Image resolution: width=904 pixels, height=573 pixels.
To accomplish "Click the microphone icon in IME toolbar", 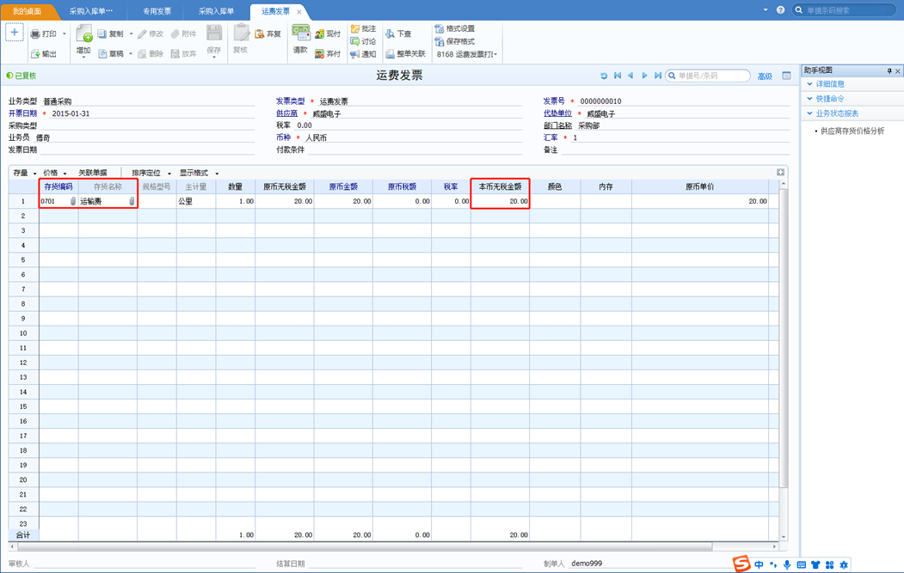I will pyautogui.click(x=787, y=565).
